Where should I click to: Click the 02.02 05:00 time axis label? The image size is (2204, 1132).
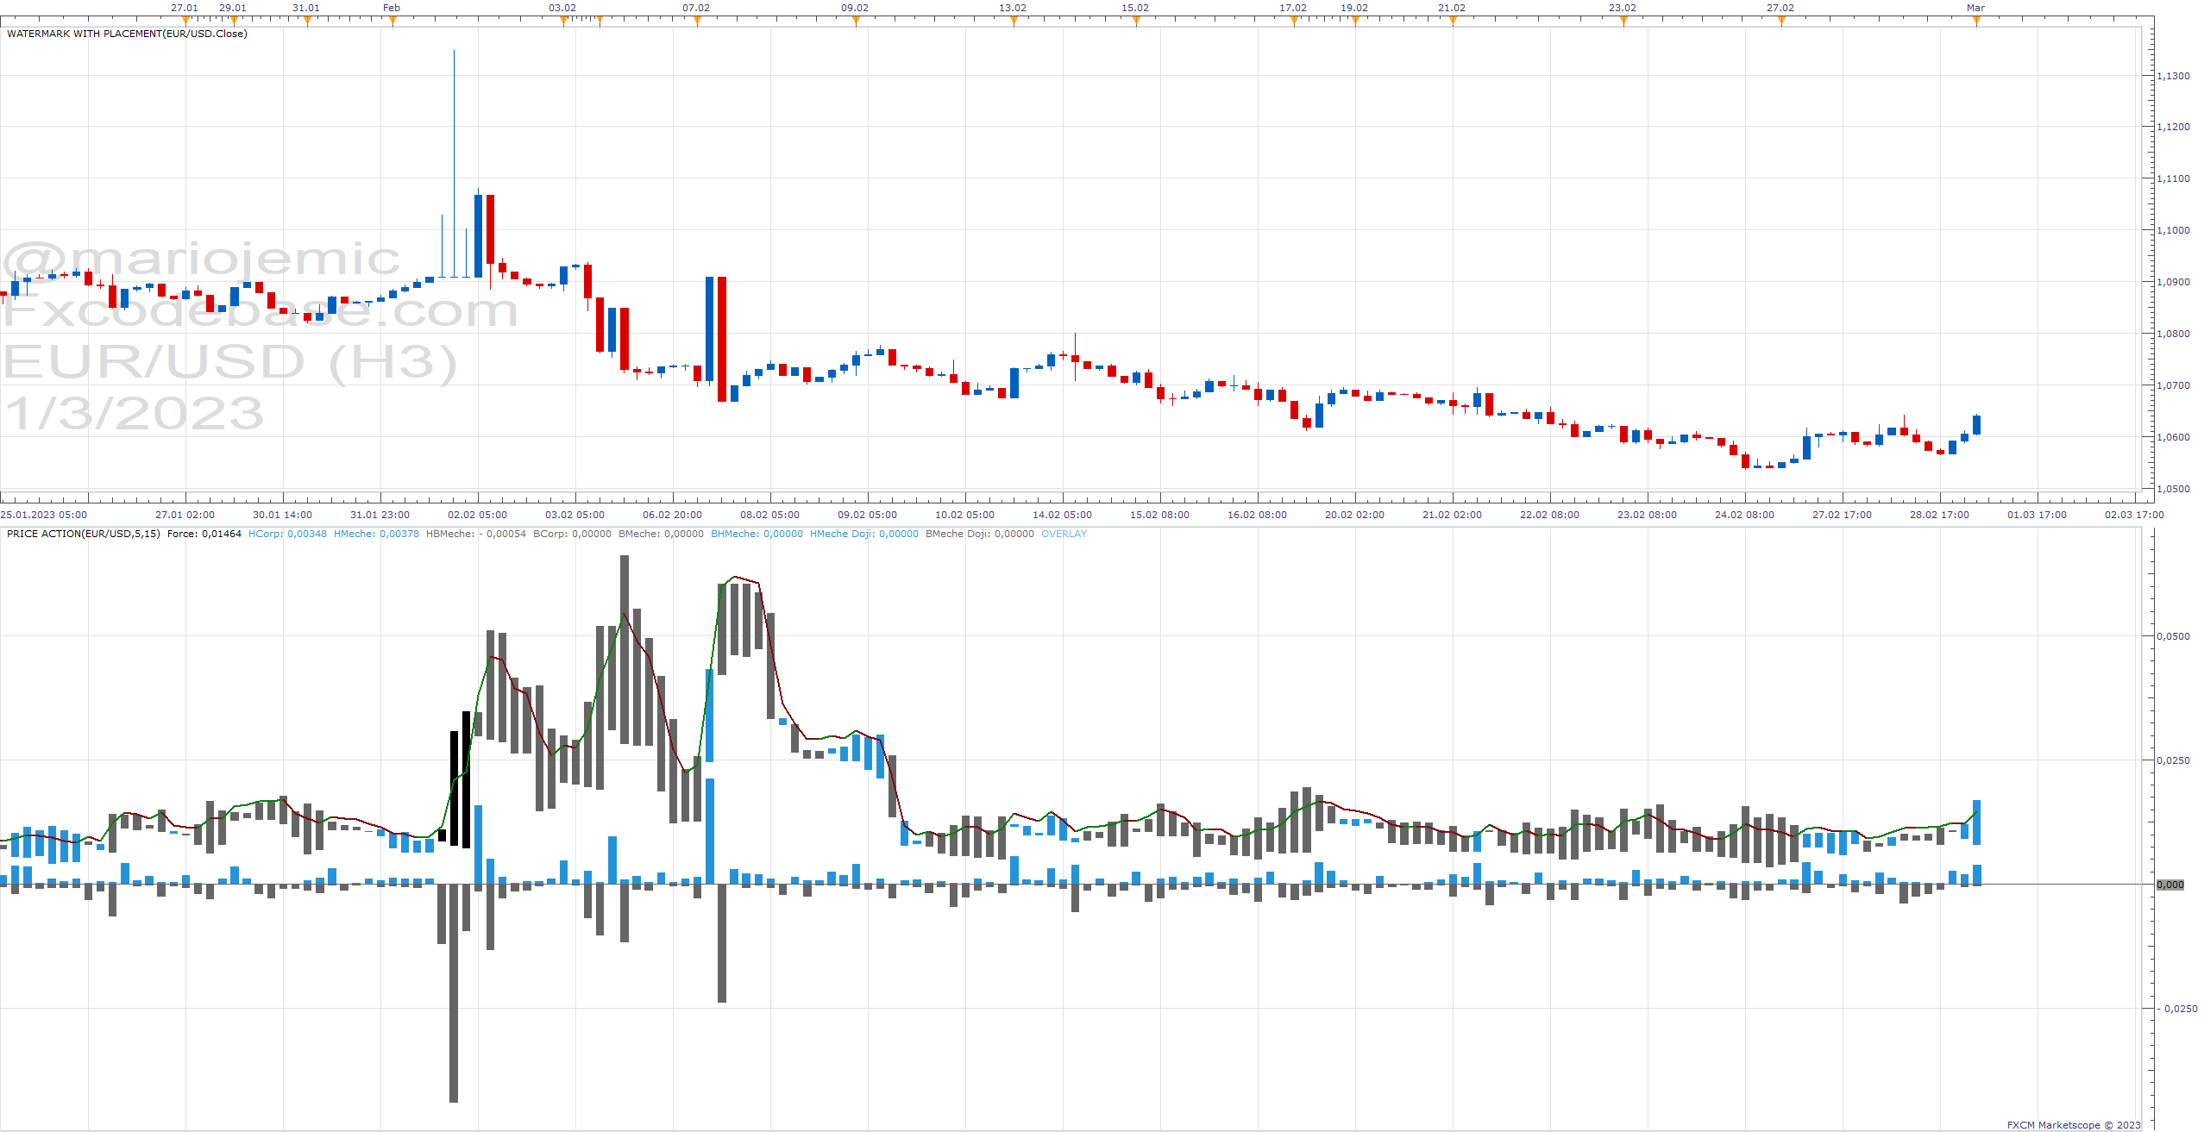pyautogui.click(x=477, y=515)
